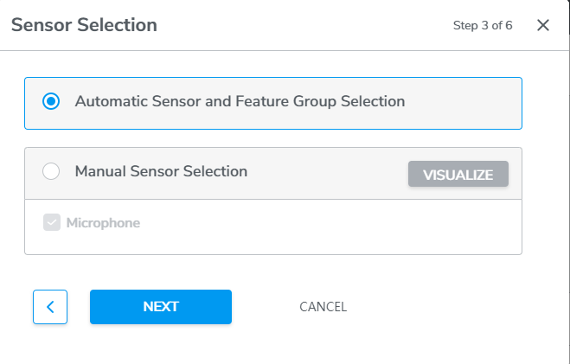This screenshot has height=364, width=570.
Task: Click the blue dot inside the selected radio
Action: point(51,101)
